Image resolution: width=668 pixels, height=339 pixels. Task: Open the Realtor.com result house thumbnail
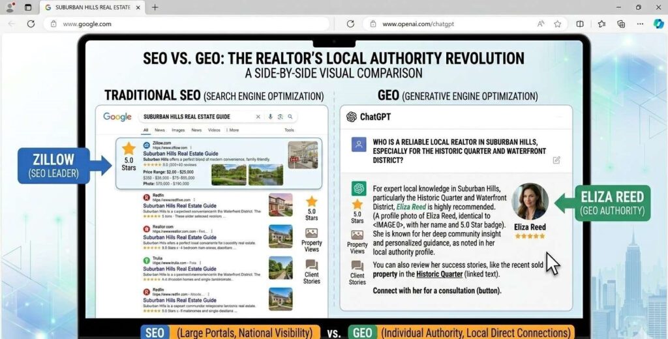coord(281,236)
